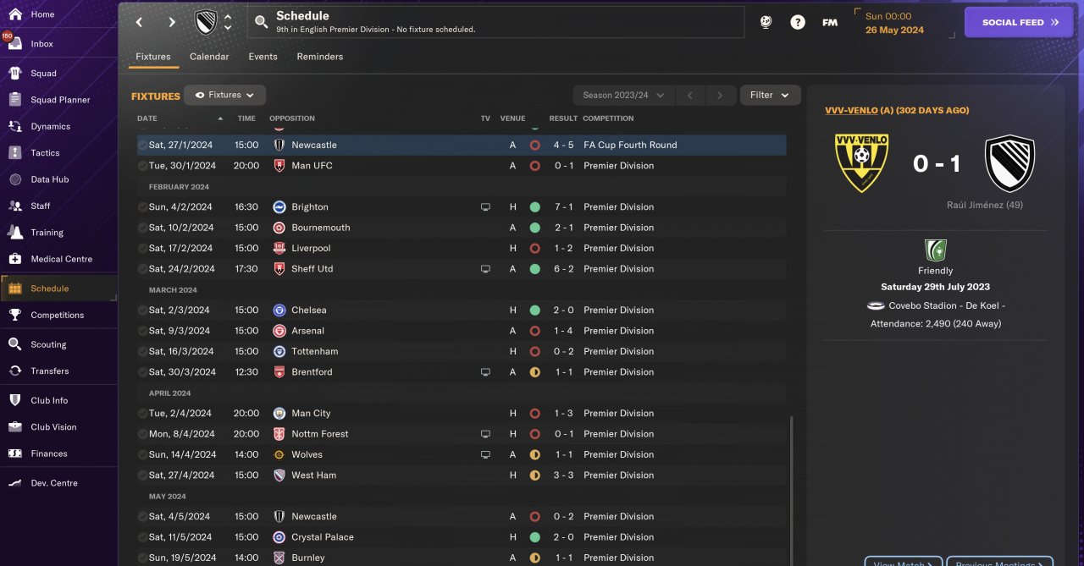Open the Transfers arrows icon
The image size is (1084, 566).
(x=14, y=371)
